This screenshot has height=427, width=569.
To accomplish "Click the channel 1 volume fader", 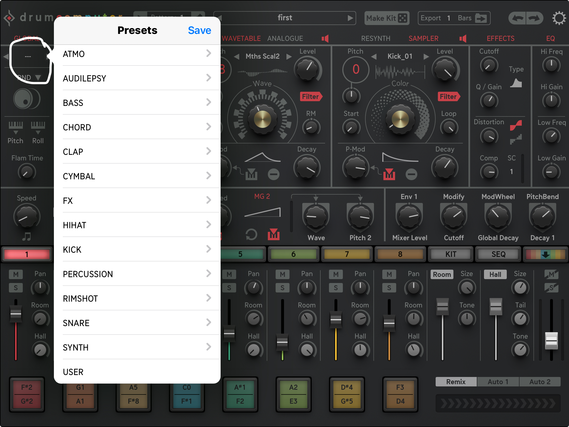I will [16, 314].
